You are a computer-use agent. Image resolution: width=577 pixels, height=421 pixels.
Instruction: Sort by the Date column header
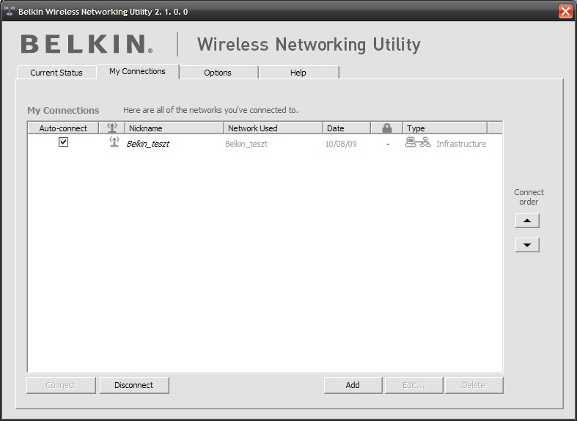tap(347, 128)
